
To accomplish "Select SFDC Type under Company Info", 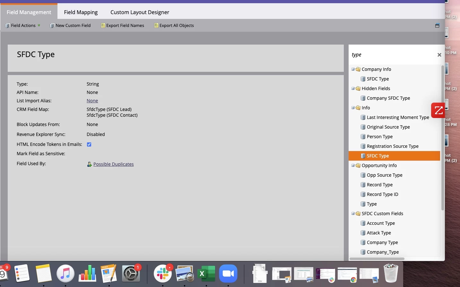I will click(378, 79).
